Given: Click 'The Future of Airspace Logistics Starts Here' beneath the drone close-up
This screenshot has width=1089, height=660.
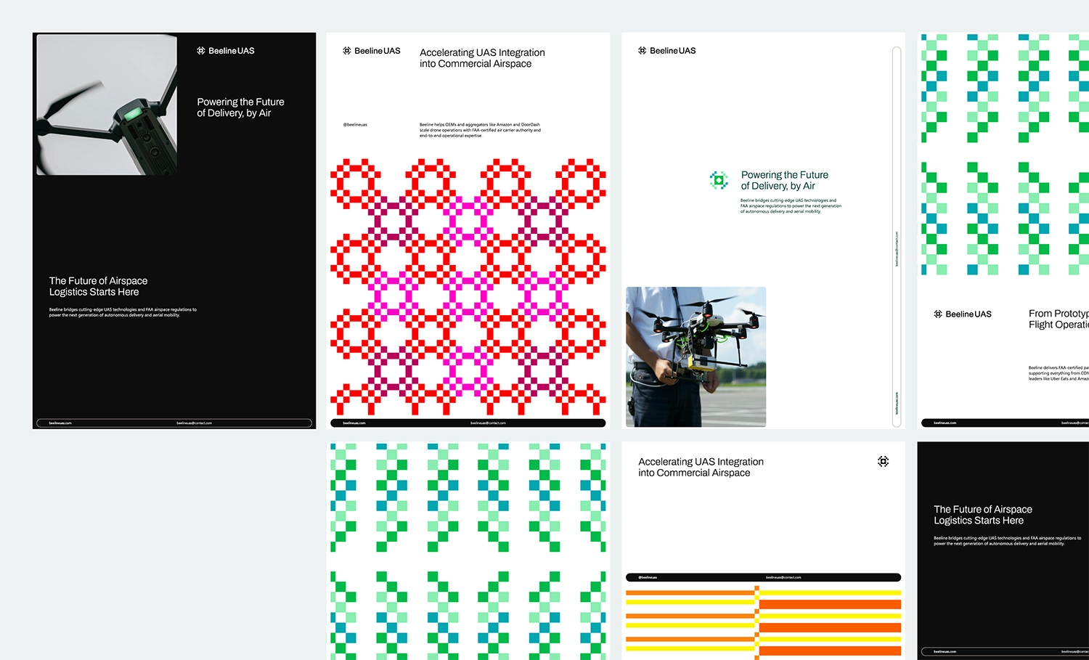Looking at the screenshot, I should [x=98, y=286].
